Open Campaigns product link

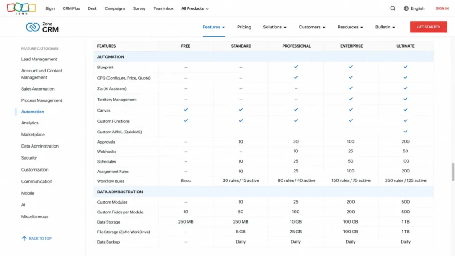(x=115, y=8)
